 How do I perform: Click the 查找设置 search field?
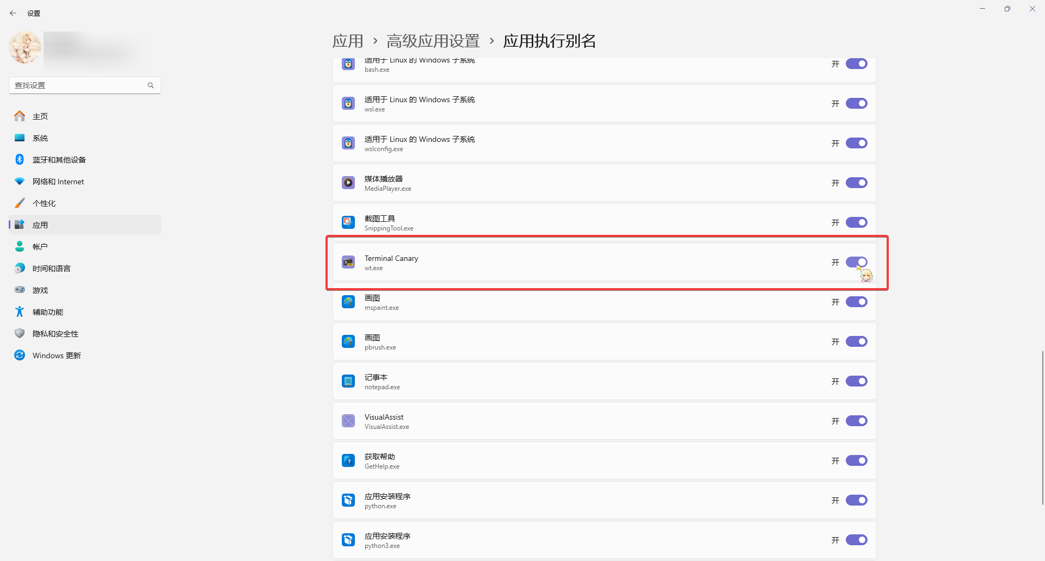(x=79, y=85)
